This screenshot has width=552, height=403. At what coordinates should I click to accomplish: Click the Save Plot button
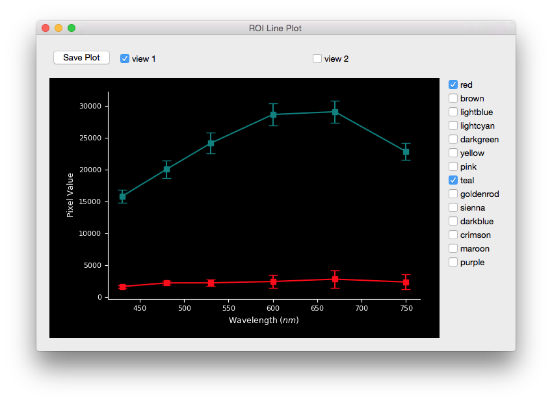coord(81,58)
